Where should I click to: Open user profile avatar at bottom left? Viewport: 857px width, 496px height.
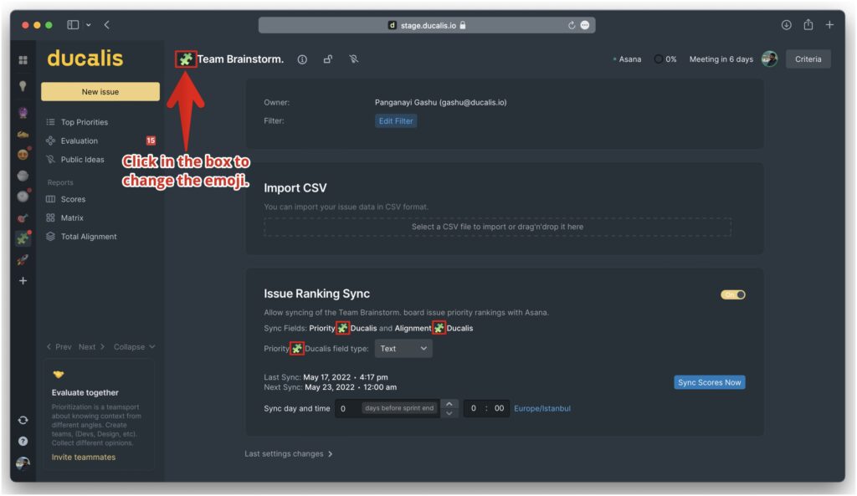point(23,463)
